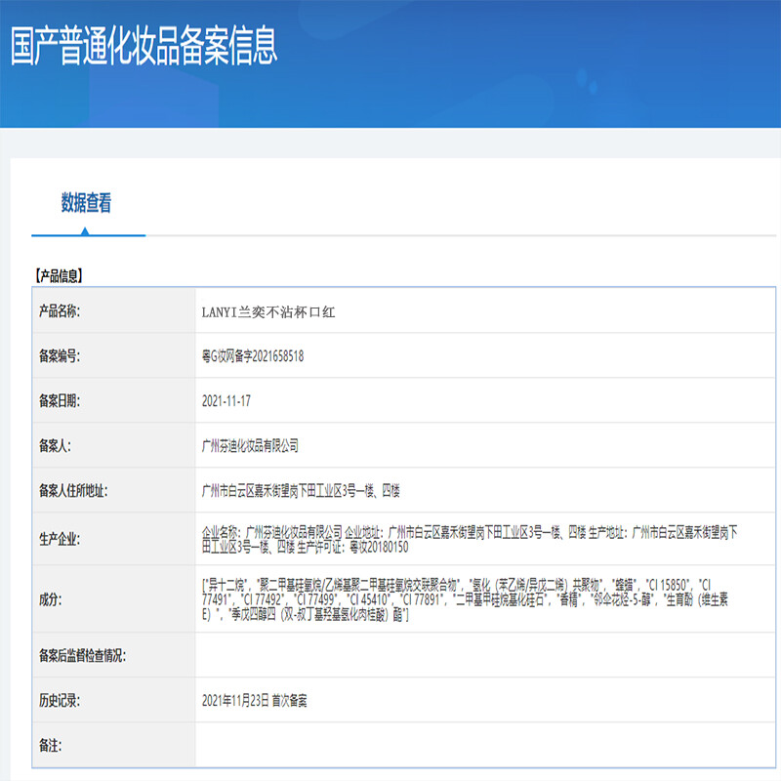Click the 产品名称 label cell
The height and width of the screenshot is (781, 781).
[x=114, y=310]
